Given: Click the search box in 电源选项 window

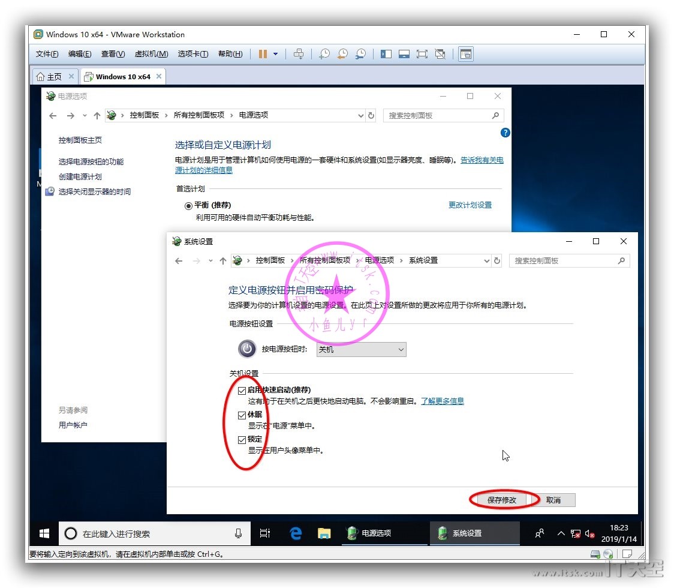Looking at the screenshot, I should point(443,115).
